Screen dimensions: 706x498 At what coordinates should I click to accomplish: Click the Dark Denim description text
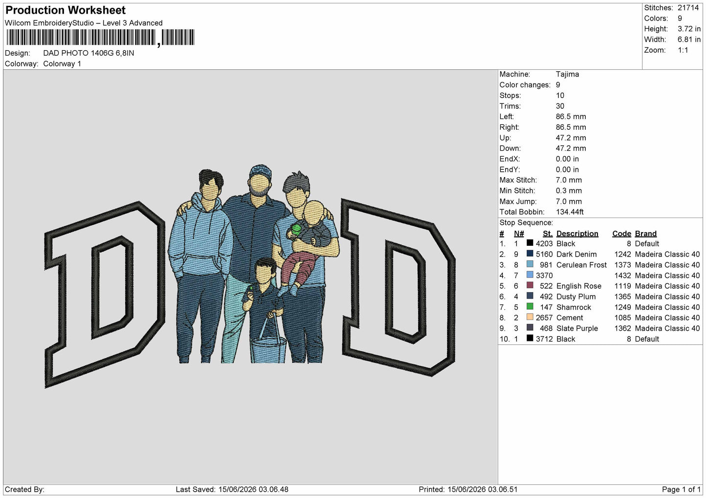[577, 254]
